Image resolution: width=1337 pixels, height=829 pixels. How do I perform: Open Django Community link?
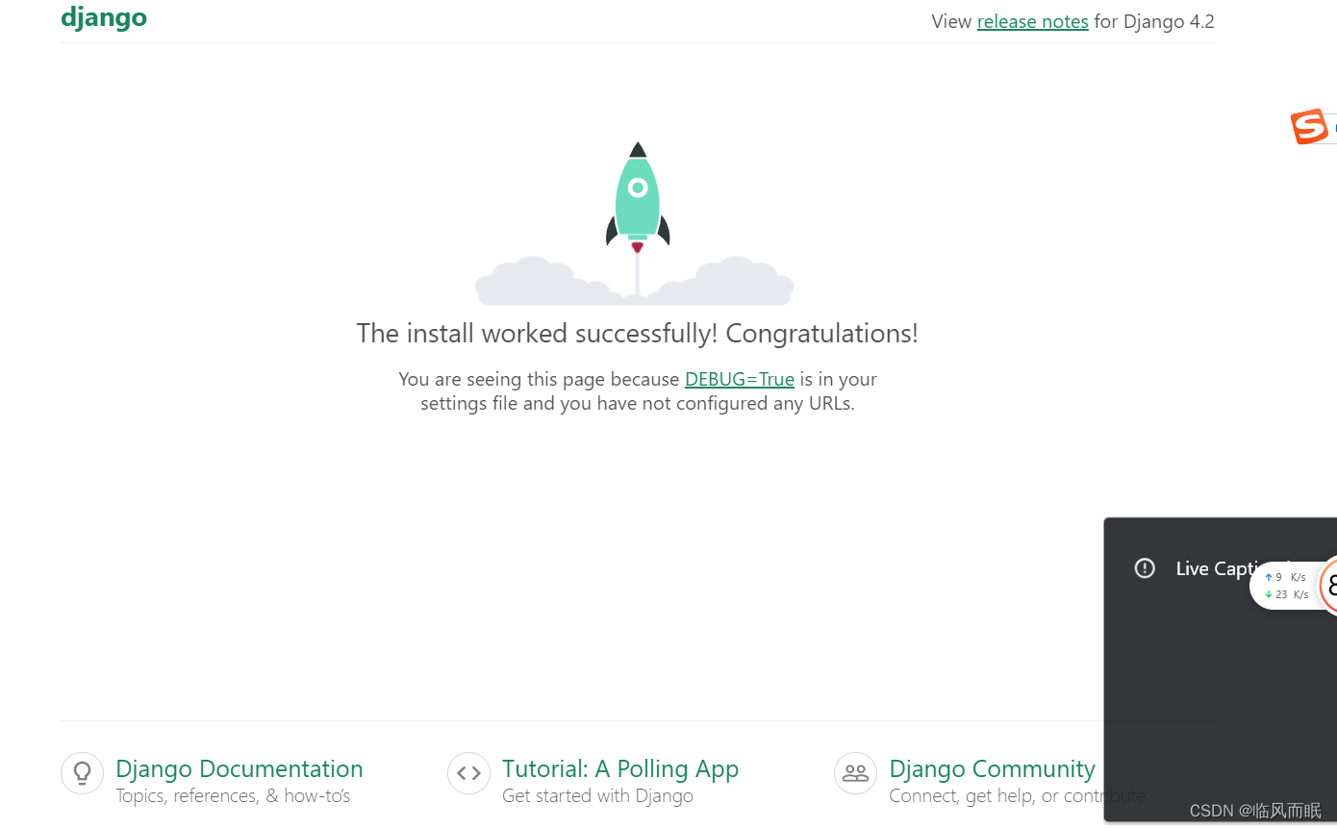point(992,768)
